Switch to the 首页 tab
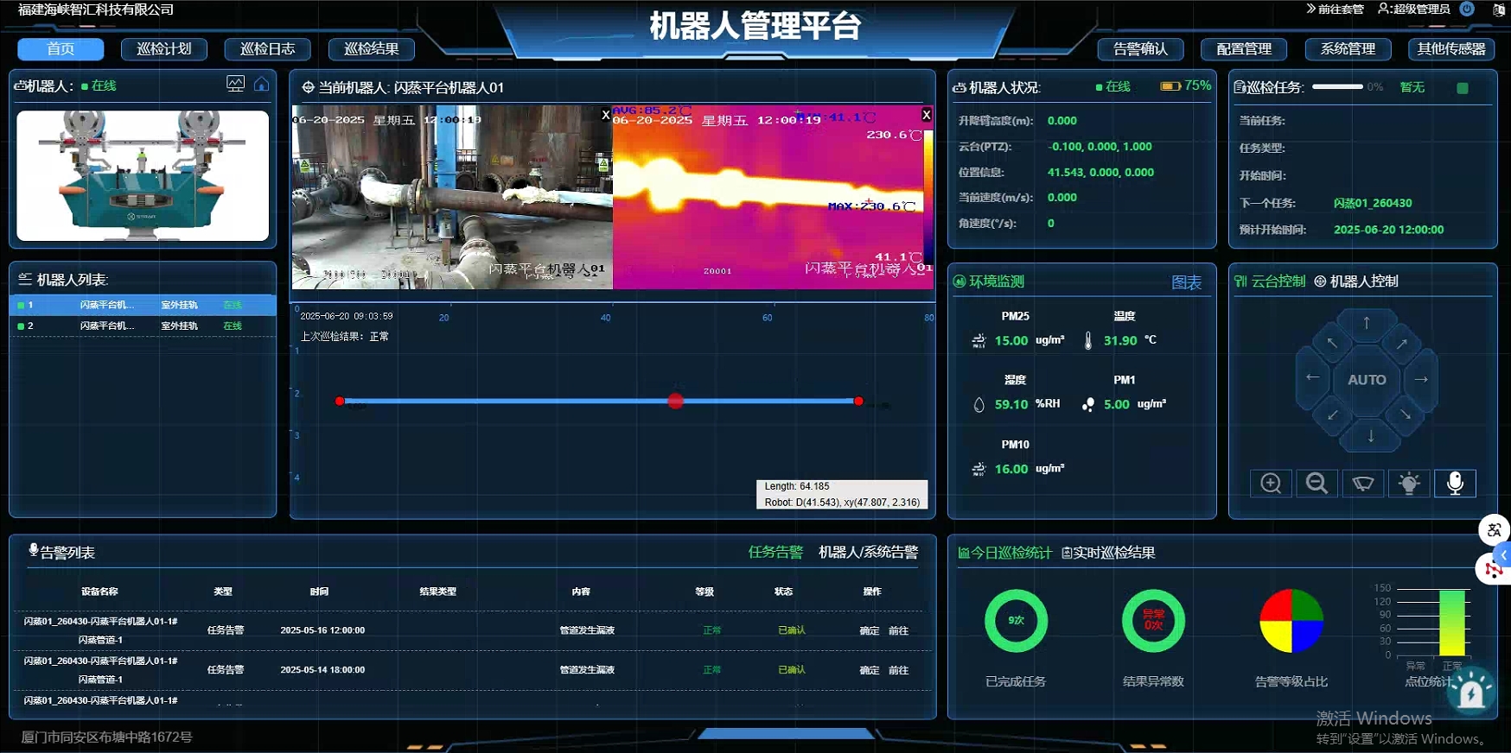 coord(61,49)
